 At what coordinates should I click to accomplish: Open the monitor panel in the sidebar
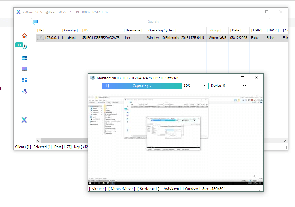pyautogui.click(x=24, y=69)
